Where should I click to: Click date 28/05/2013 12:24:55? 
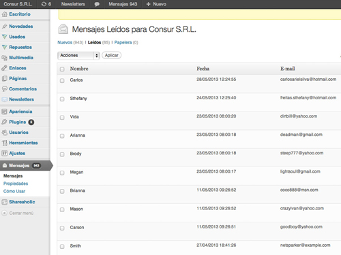point(216,80)
